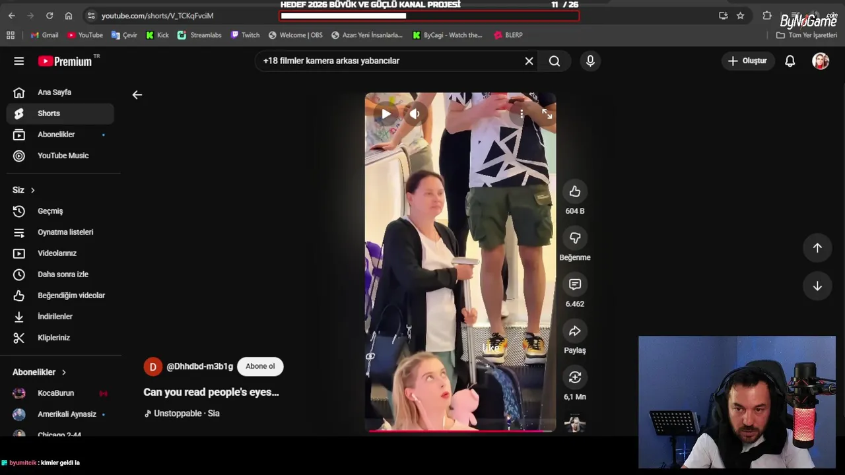
Task: Click the magnifier search button
Action: 555,61
